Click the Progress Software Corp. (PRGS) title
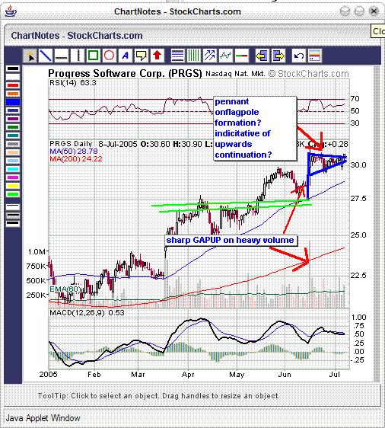 tap(125, 73)
